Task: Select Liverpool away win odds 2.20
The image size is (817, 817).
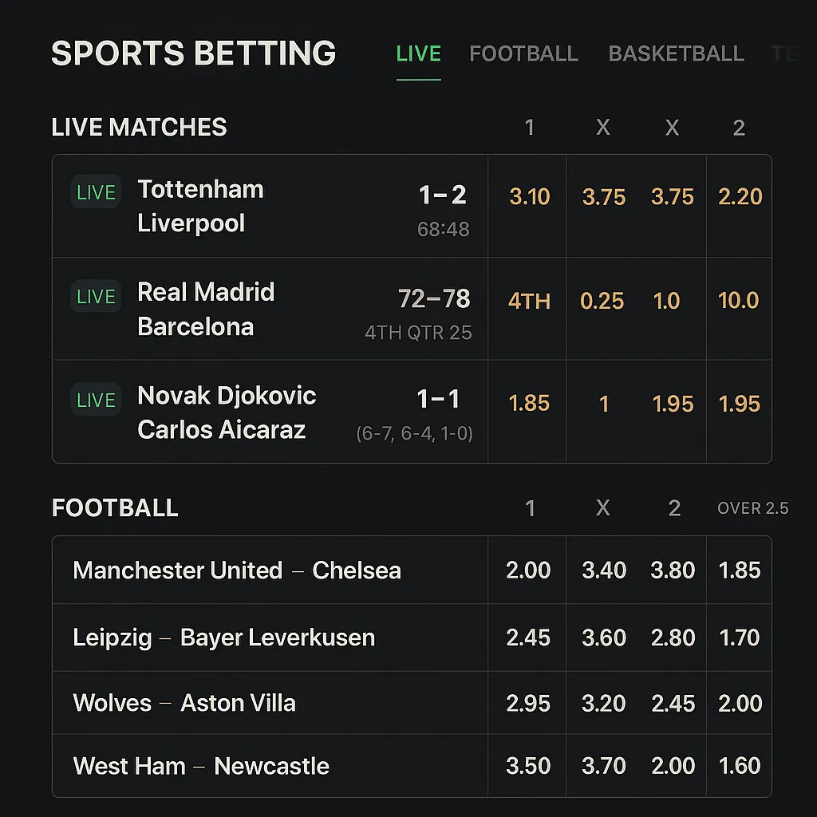Action: (x=740, y=197)
